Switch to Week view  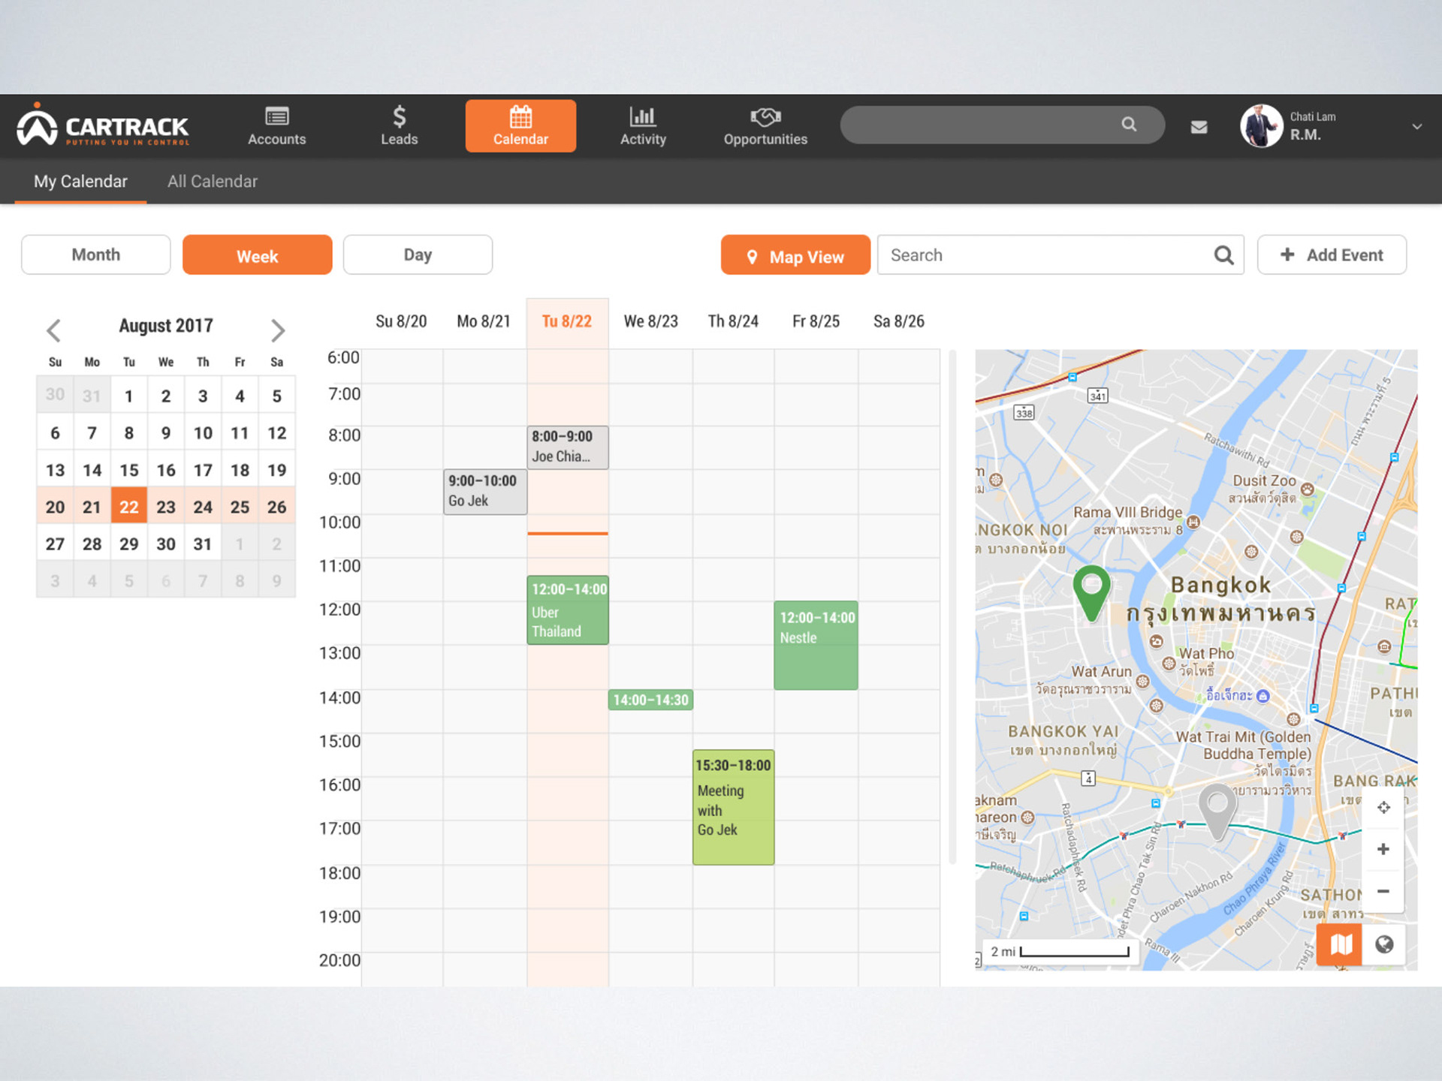pos(257,255)
